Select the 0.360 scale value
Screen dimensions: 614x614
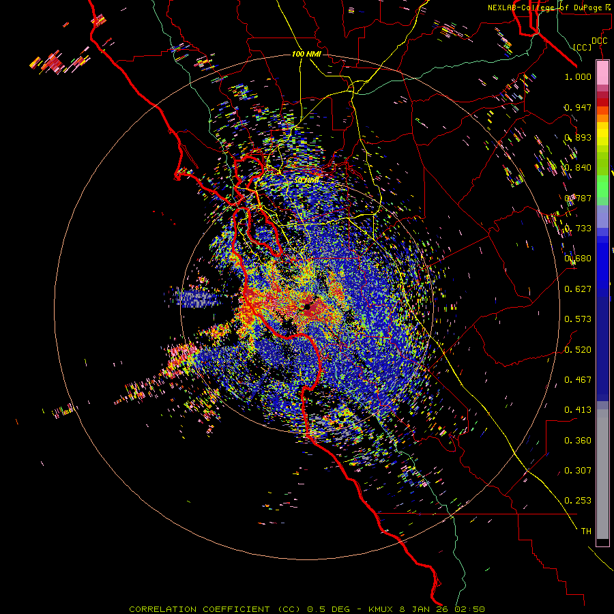coord(578,441)
